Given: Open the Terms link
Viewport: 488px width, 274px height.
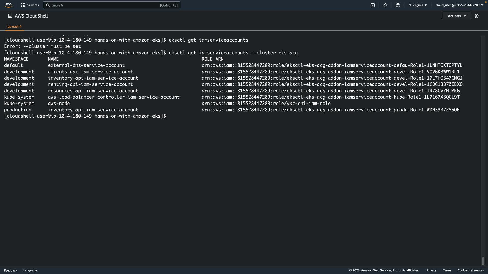Looking at the screenshot, I should tap(447, 270).
